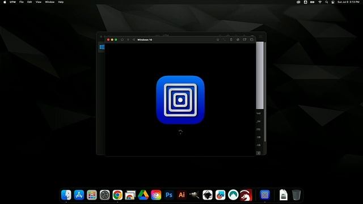
Task: Click the Wi-Fi icon in menu bar
Action: (x=320, y=2)
